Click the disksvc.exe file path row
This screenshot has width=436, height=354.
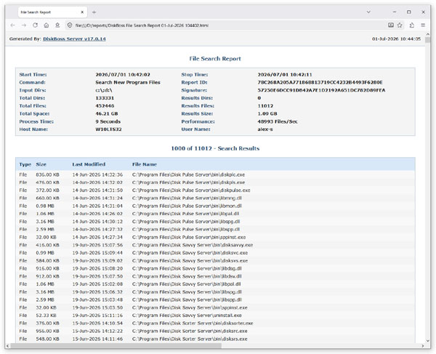pos(190,253)
